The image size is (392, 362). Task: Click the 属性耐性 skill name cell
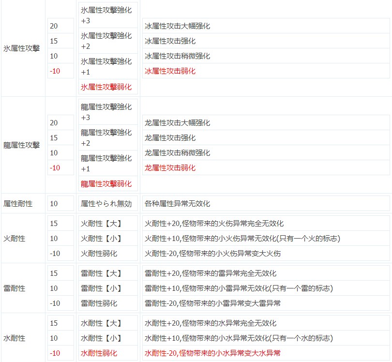point(23,203)
